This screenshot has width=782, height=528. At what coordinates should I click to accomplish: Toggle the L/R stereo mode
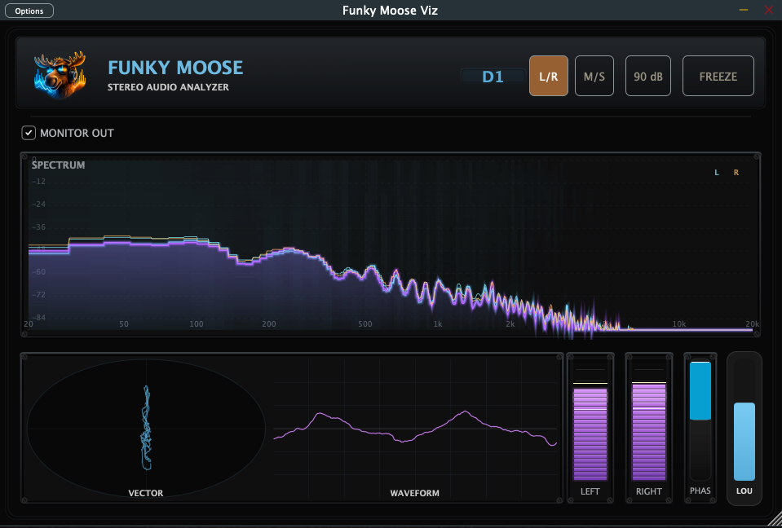[x=548, y=75]
